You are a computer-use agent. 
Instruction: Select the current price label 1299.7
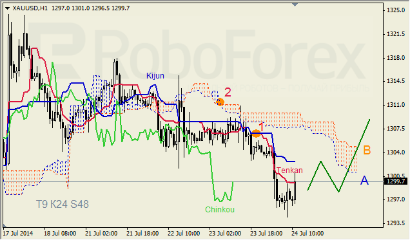(x=396, y=181)
